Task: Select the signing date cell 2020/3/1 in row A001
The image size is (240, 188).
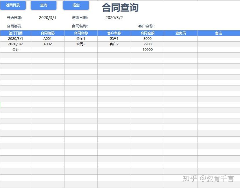Action: (x=16, y=39)
